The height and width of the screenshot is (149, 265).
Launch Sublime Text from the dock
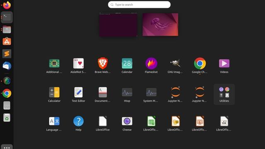coord(7,54)
